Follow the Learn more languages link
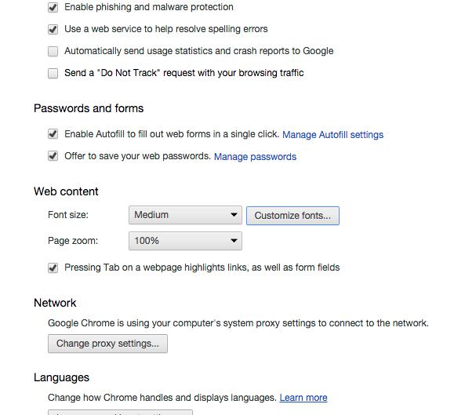This screenshot has height=415, width=465. pyautogui.click(x=303, y=398)
